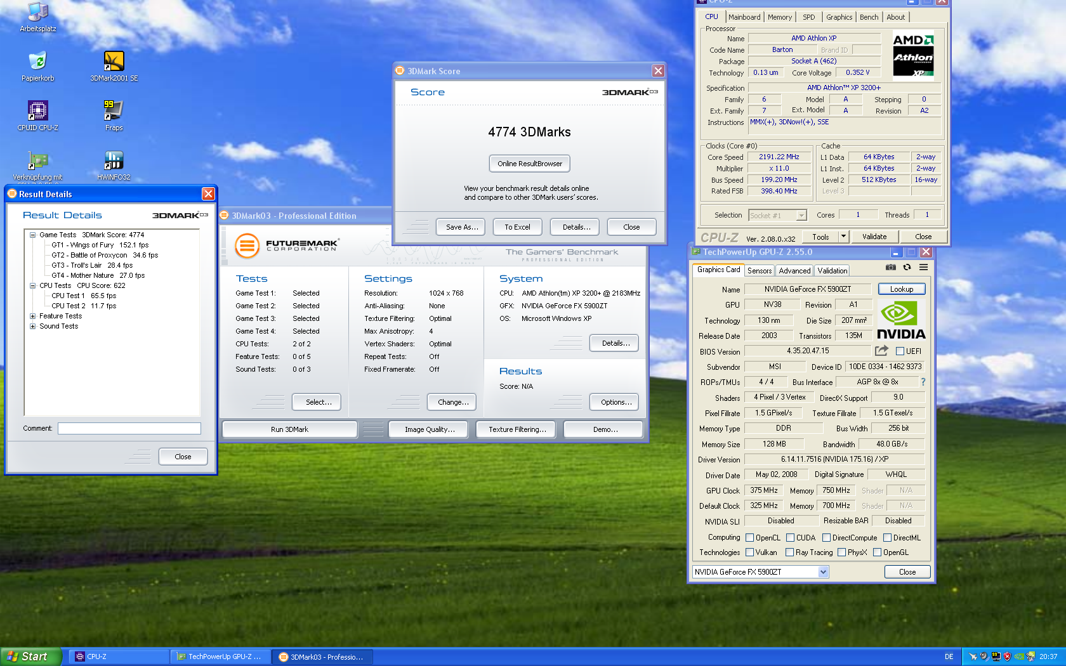Viewport: 1066px width, 666px height.
Task: Click the NVIDIA-with-speaker tray icon next to clock
Action: pyautogui.click(x=1031, y=656)
